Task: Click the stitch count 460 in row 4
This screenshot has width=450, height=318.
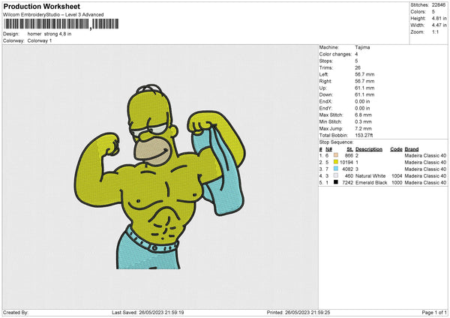Action: point(349,176)
